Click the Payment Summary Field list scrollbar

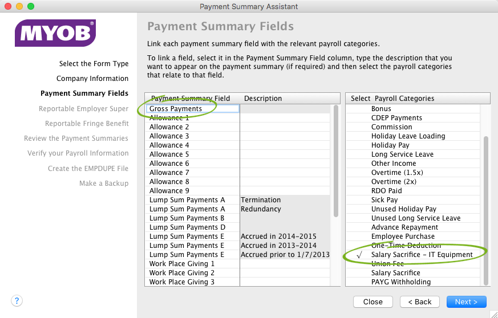click(335, 161)
